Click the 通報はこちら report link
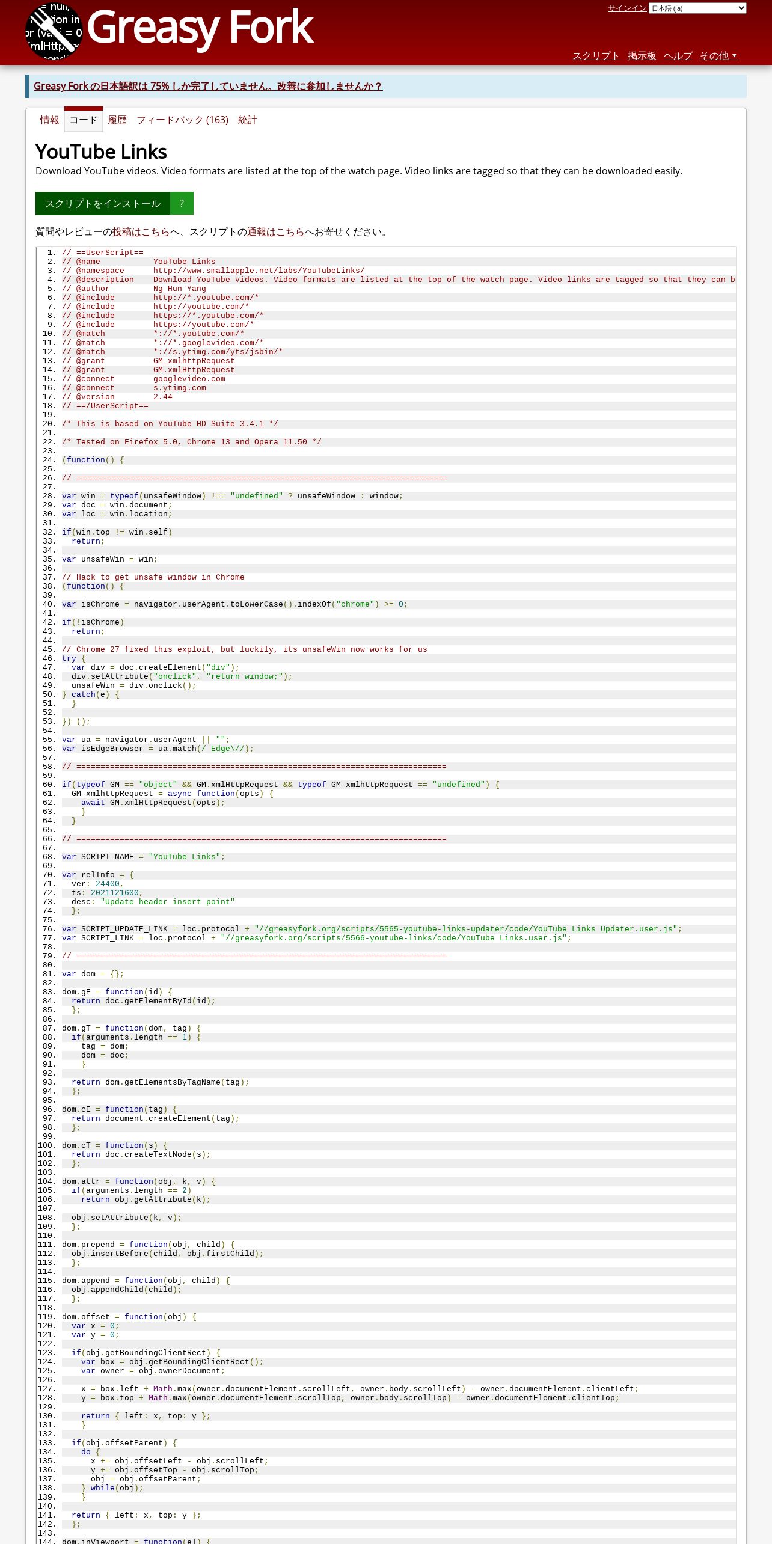Viewport: 772px width, 1544px height. tap(276, 232)
